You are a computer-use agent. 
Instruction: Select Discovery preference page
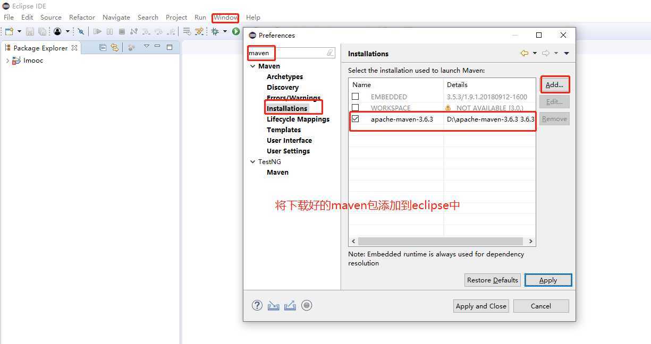point(283,88)
